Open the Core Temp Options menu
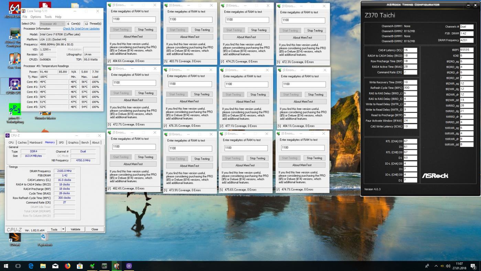 tap(36, 17)
